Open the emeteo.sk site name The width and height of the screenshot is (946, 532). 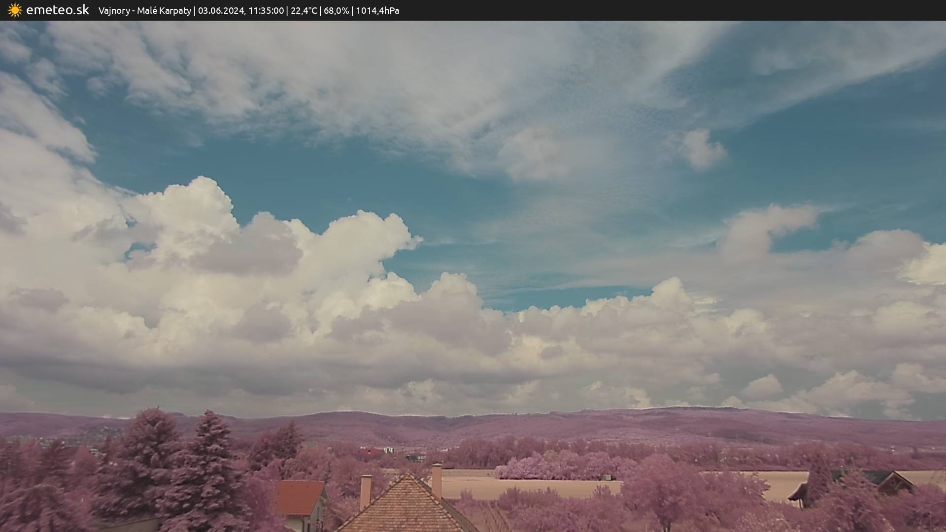(57, 10)
